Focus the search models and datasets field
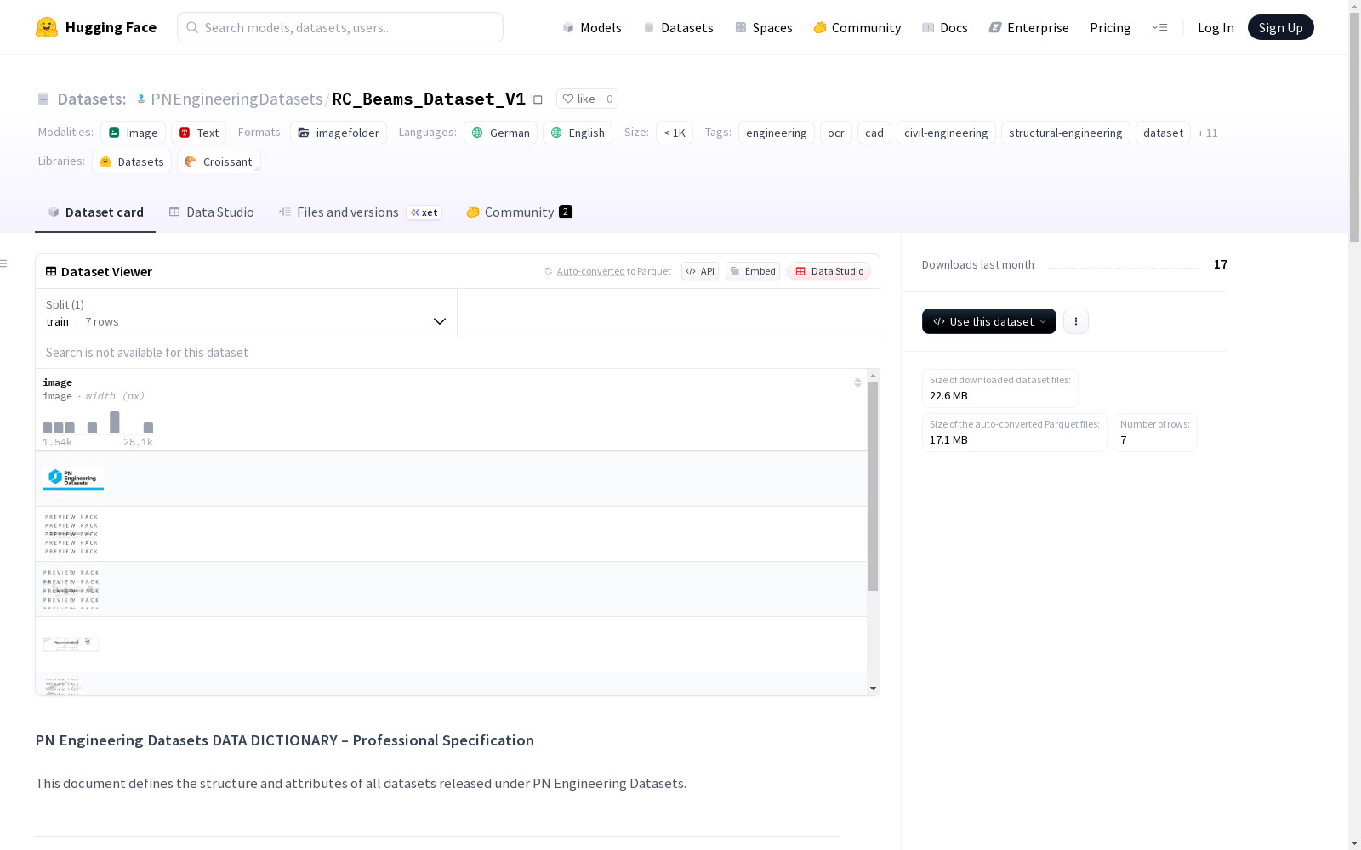This screenshot has height=850, width=1361. coord(340,27)
